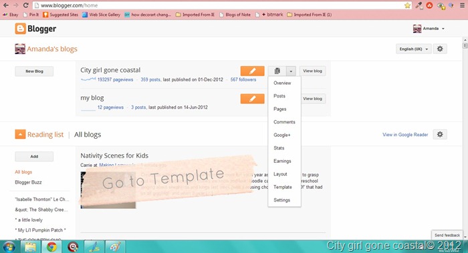
Task: Click the bookmark star in address bar
Action: 407,5
